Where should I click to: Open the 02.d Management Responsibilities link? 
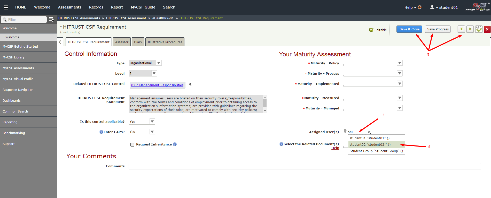click(x=157, y=85)
